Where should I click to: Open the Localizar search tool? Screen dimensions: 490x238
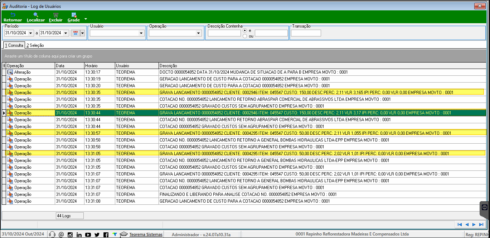(36, 18)
